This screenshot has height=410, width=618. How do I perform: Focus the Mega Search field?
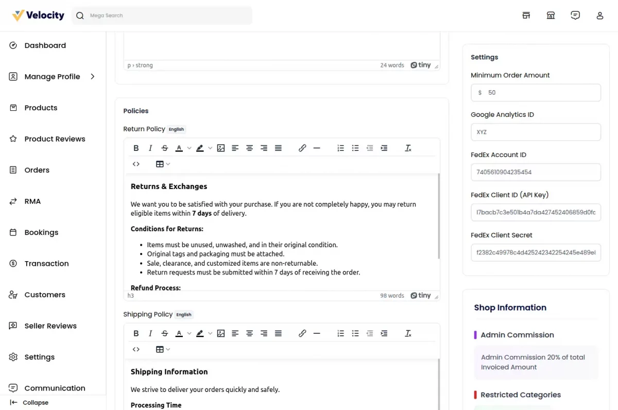[x=162, y=15]
